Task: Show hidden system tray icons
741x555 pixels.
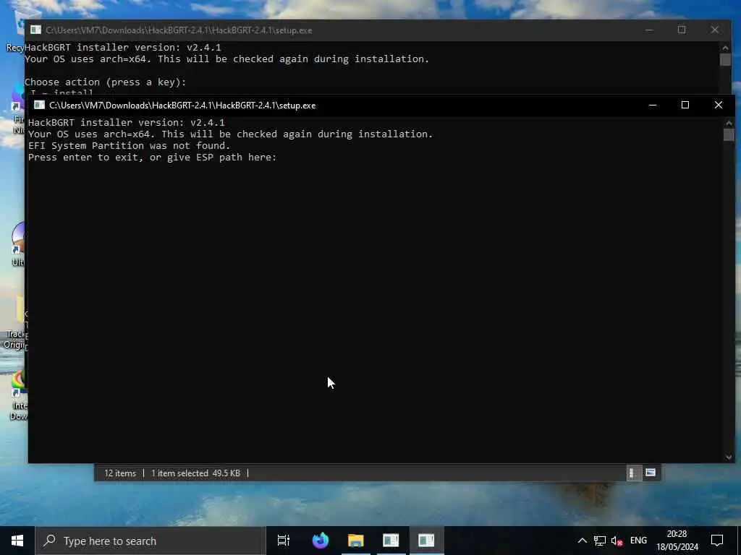Action: tap(583, 541)
